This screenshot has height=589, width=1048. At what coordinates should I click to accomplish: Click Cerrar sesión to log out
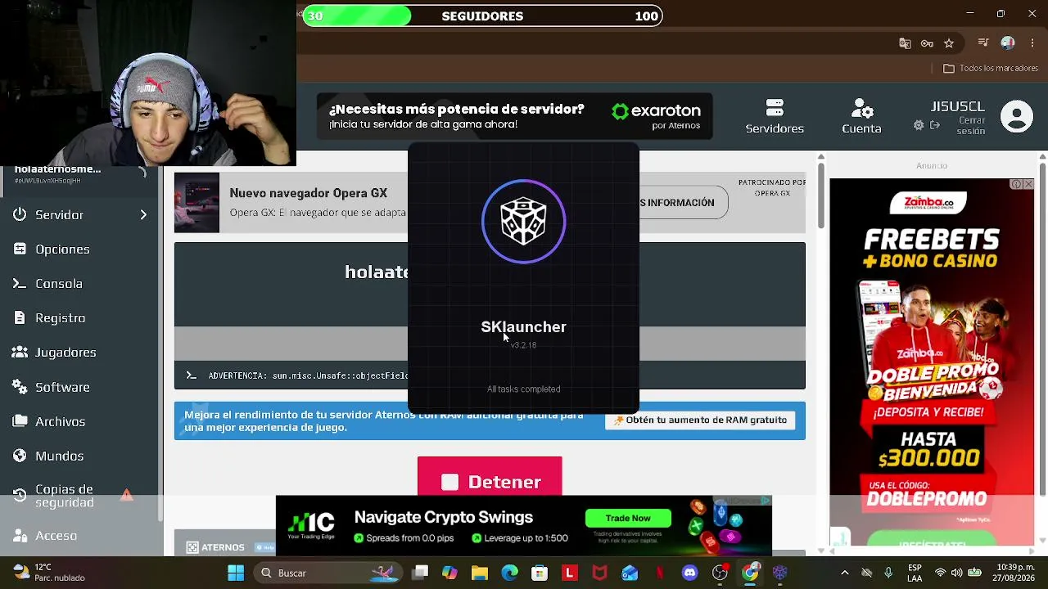[971, 125]
